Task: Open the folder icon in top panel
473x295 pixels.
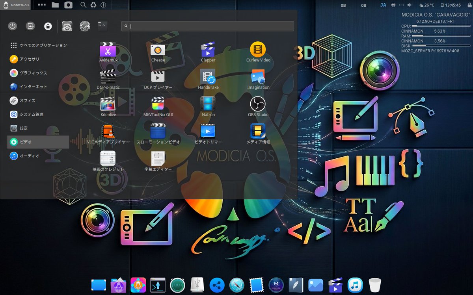Action: pyautogui.click(x=55, y=5)
